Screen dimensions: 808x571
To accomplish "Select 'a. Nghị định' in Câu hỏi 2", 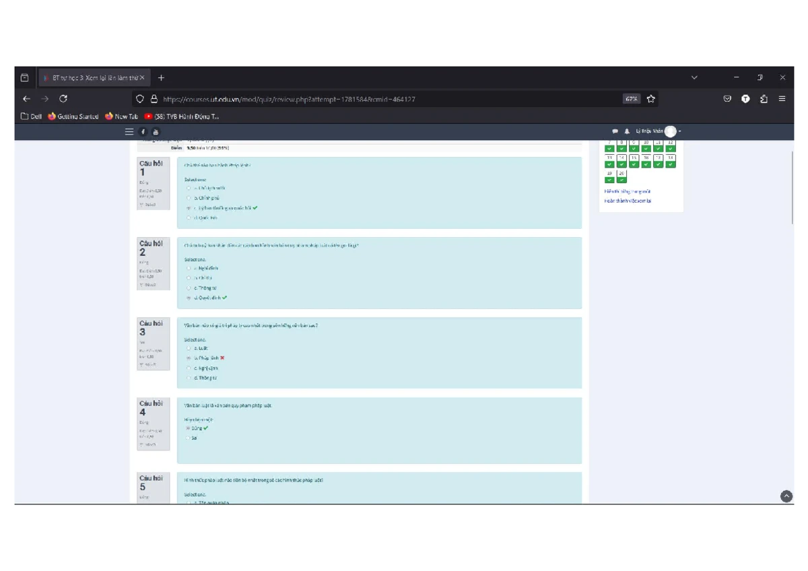I will click(x=189, y=268).
